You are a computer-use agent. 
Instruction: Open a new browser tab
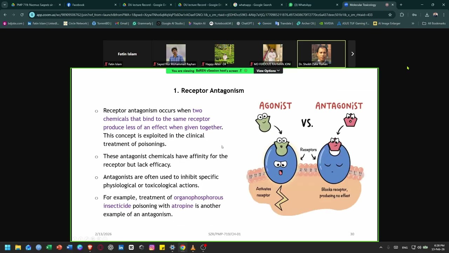tap(401, 5)
